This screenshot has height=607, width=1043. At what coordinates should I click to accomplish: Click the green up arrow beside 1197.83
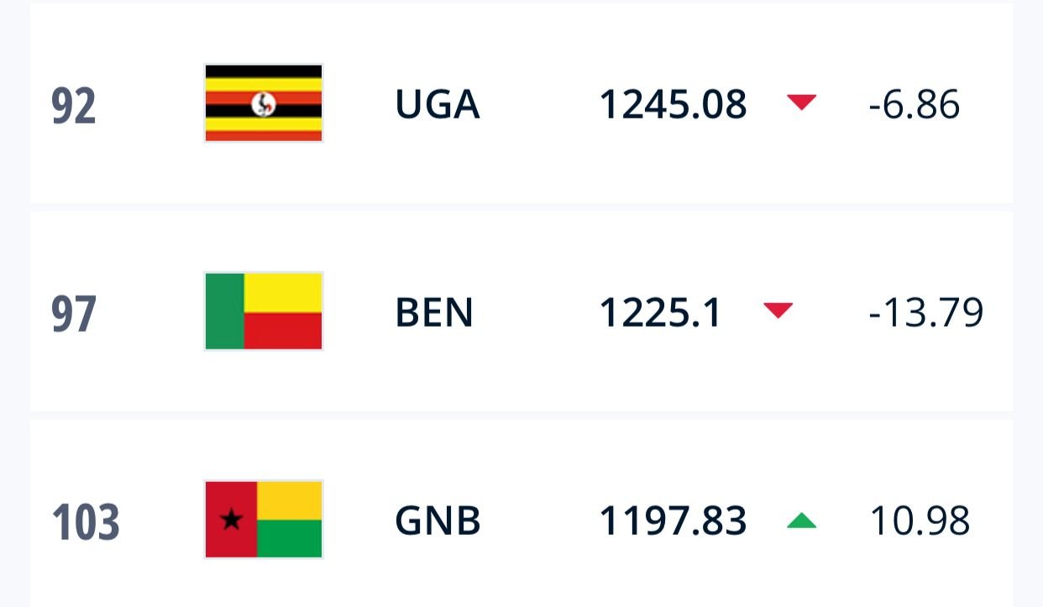(801, 521)
